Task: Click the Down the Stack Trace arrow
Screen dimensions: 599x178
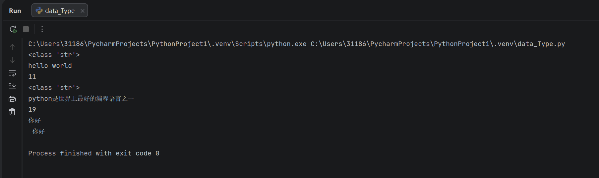Action: pyautogui.click(x=12, y=60)
